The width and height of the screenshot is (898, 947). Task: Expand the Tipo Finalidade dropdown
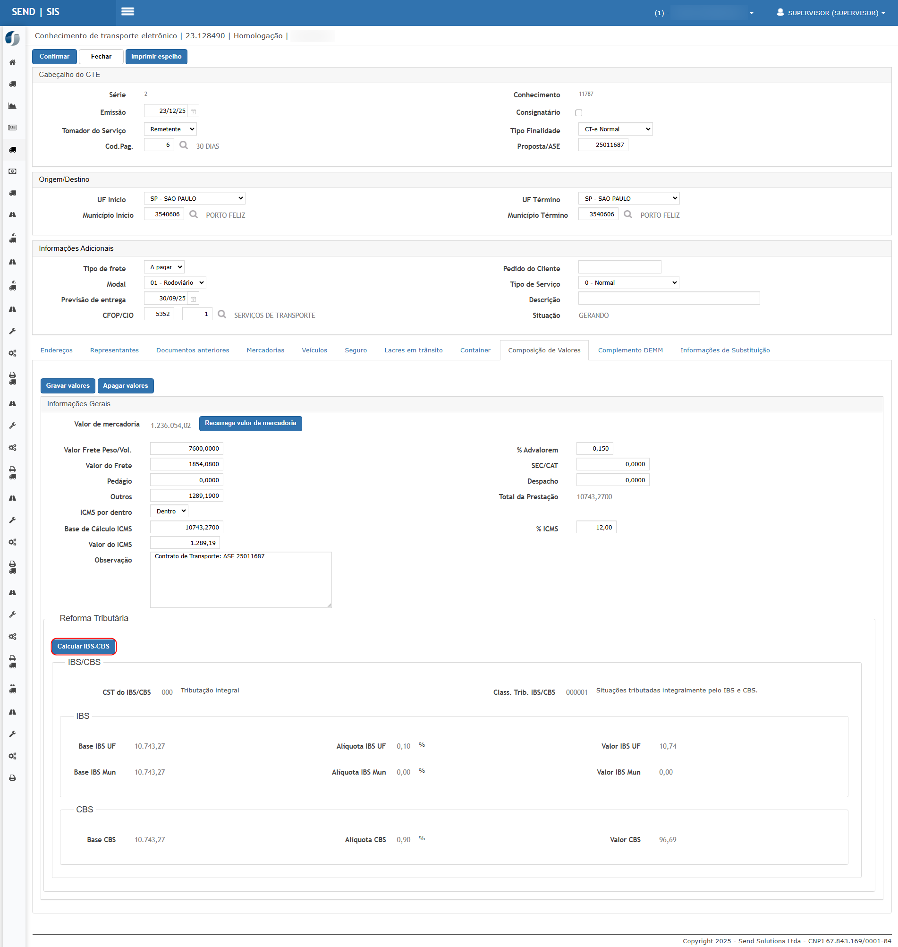pyautogui.click(x=615, y=129)
